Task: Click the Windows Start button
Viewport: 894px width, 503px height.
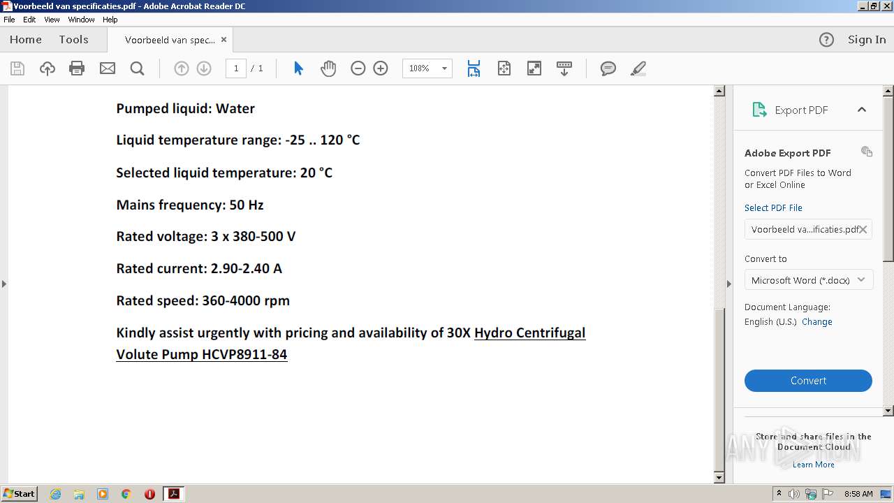Action: 20,493
